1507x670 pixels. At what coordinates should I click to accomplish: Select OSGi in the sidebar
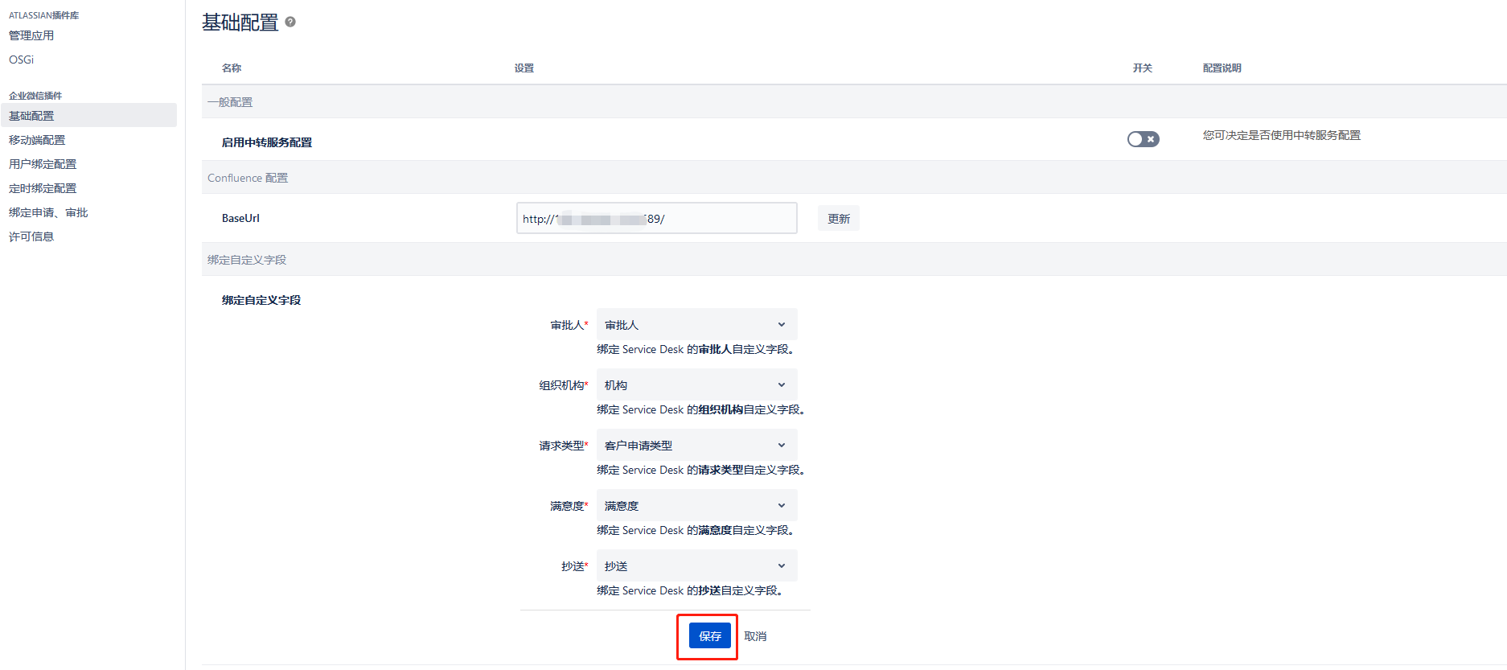coord(22,60)
